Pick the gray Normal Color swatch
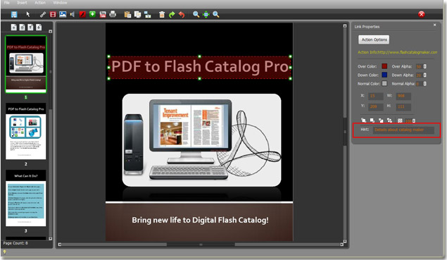 [384, 83]
